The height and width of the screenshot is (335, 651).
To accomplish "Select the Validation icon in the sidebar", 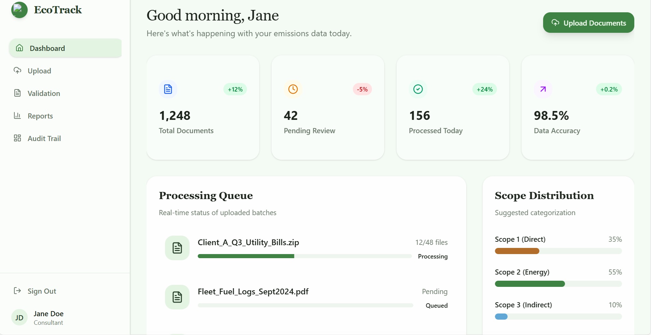I will (18, 93).
